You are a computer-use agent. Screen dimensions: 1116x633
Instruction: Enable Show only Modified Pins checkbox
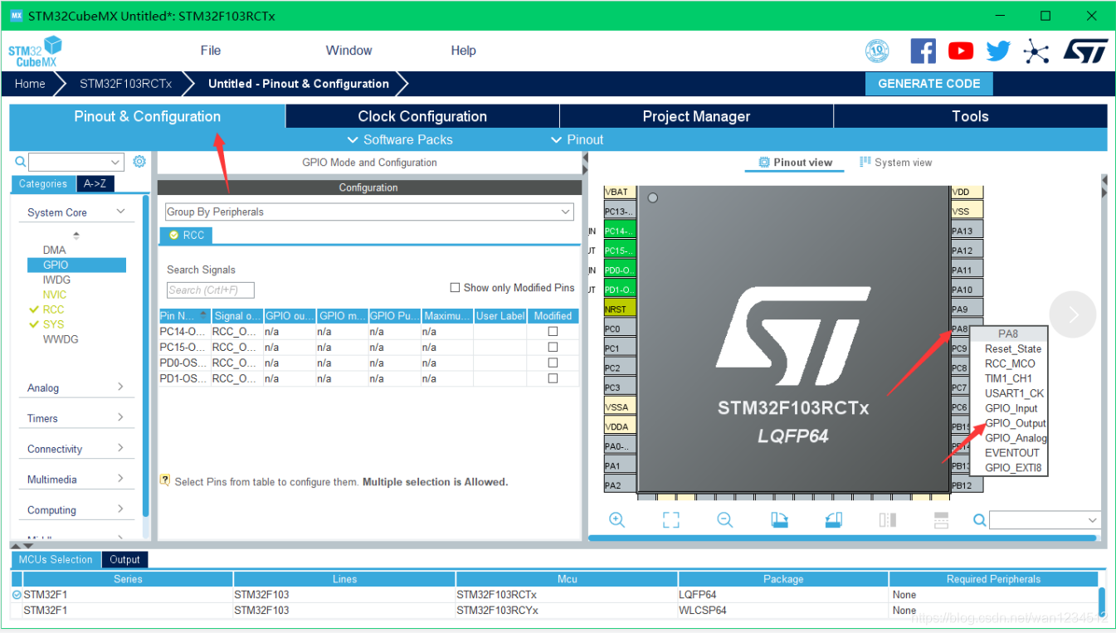pyautogui.click(x=455, y=288)
